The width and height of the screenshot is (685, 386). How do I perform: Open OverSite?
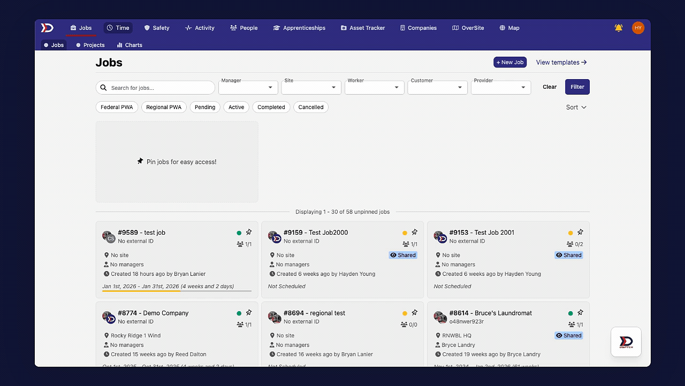[x=468, y=28]
